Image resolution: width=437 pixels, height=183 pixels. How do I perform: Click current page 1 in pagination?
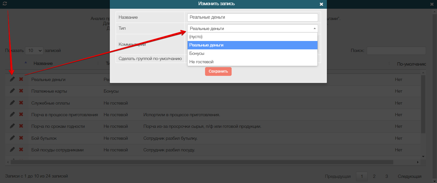362,176
